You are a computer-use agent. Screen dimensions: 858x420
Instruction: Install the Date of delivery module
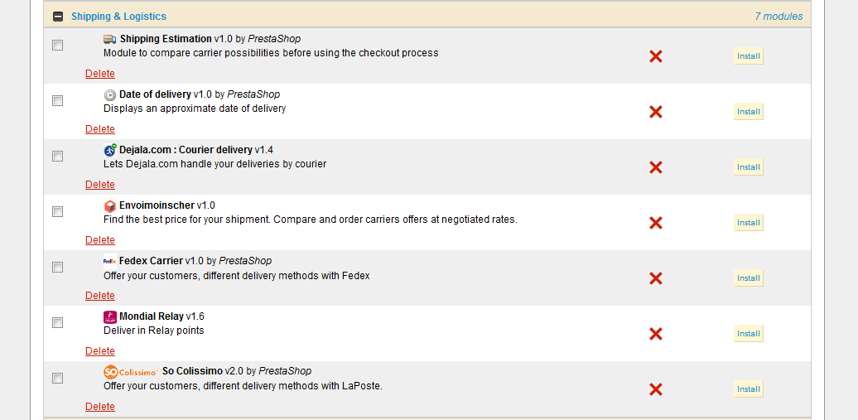tap(748, 112)
